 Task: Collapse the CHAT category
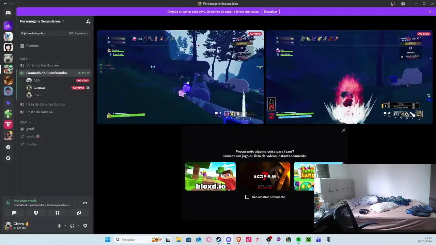25,122
